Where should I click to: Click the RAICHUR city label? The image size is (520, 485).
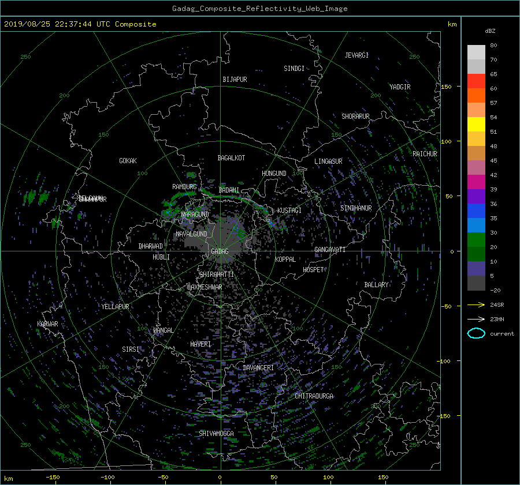click(x=425, y=154)
